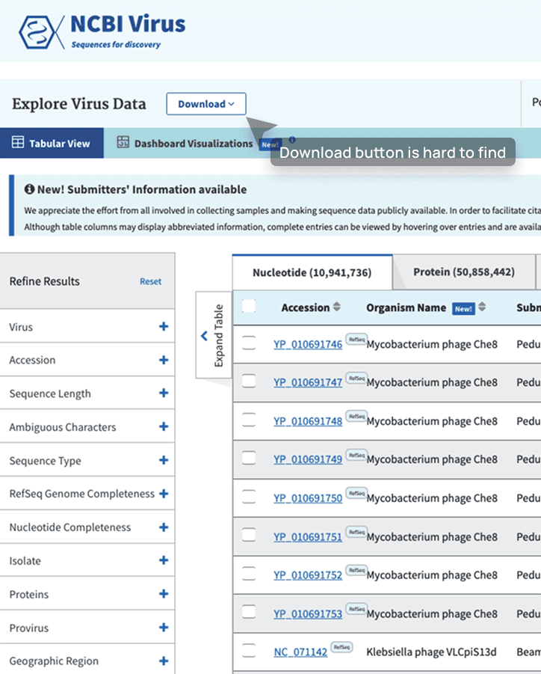
Task: Open the Download dropdown button
Action: click(x=206, y=104)
